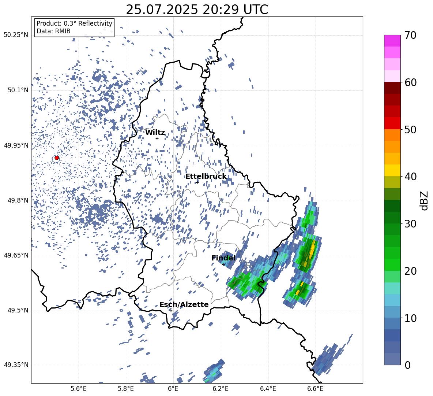Click the gray-blue colorbar segment at 0
Viewport: 433px width, 396px height.
pos(392,359)
